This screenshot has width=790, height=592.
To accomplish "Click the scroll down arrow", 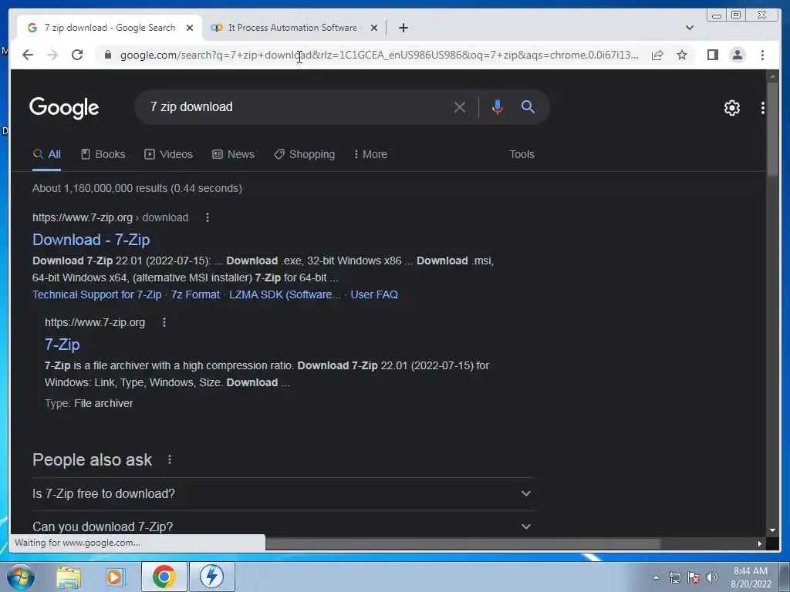I will tap(772, 530).
